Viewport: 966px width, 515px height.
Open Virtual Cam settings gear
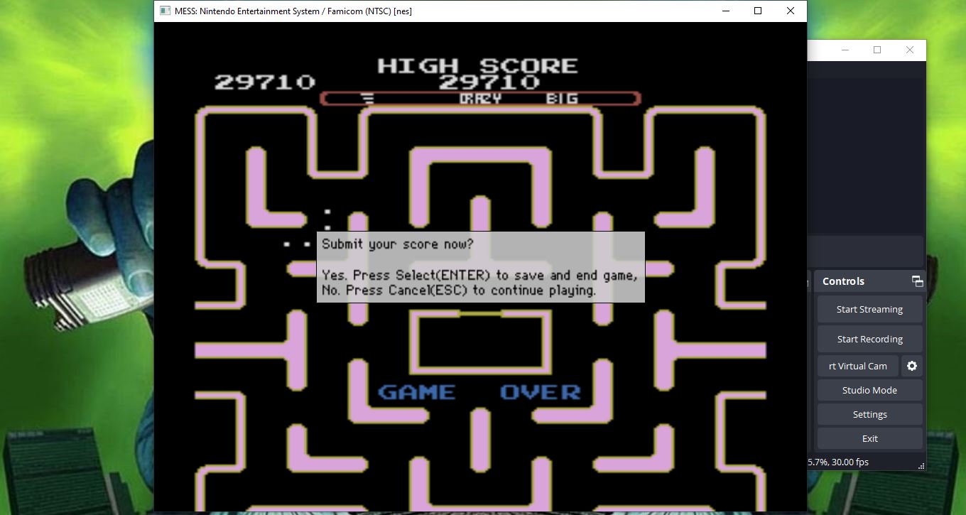point(912,366)
